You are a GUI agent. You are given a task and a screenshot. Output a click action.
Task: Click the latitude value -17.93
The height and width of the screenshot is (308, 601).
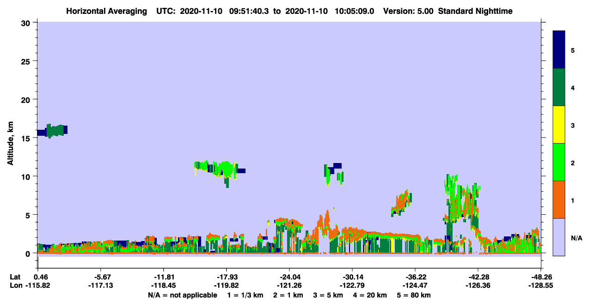pyautogui.click(x=227, y=277)
